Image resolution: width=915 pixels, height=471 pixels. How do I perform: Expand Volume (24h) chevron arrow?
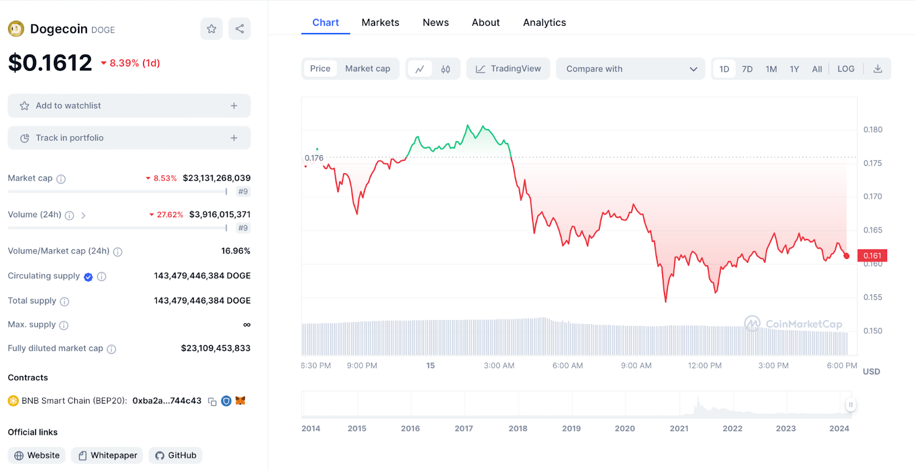83,215
